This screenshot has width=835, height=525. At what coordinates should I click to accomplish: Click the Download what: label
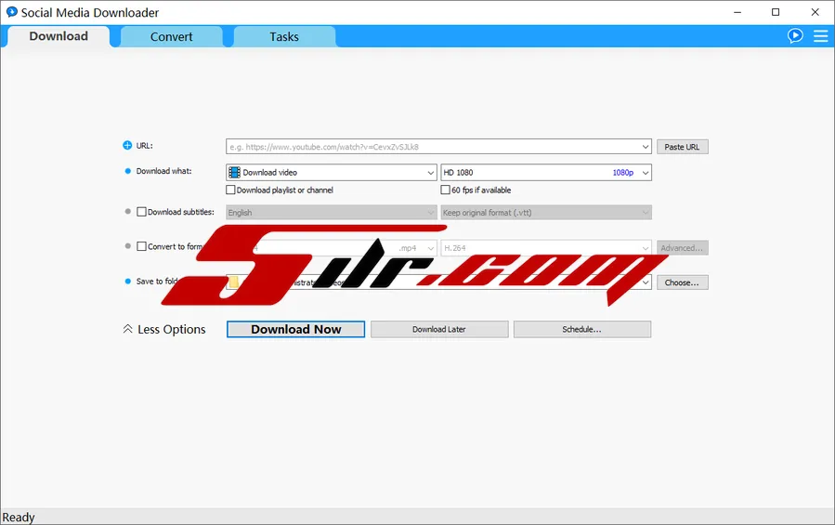pyautogui.click(x=164, y=171)
